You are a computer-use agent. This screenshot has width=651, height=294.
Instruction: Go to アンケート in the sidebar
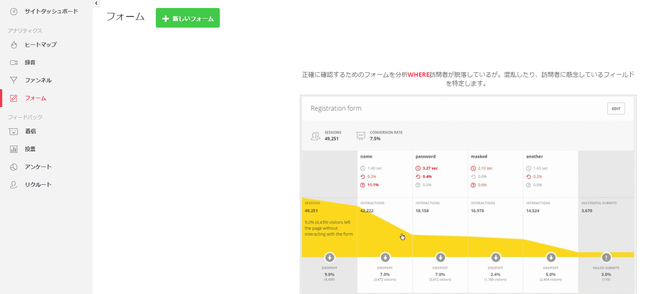pyautogui.click(x=38, y=167)
